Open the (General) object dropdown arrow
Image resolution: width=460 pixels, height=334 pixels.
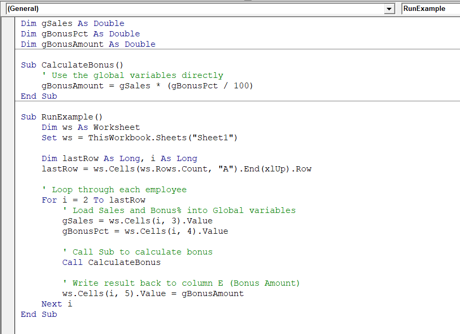389,9
